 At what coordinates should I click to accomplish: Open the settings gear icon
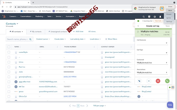click(x=155, y=17)
